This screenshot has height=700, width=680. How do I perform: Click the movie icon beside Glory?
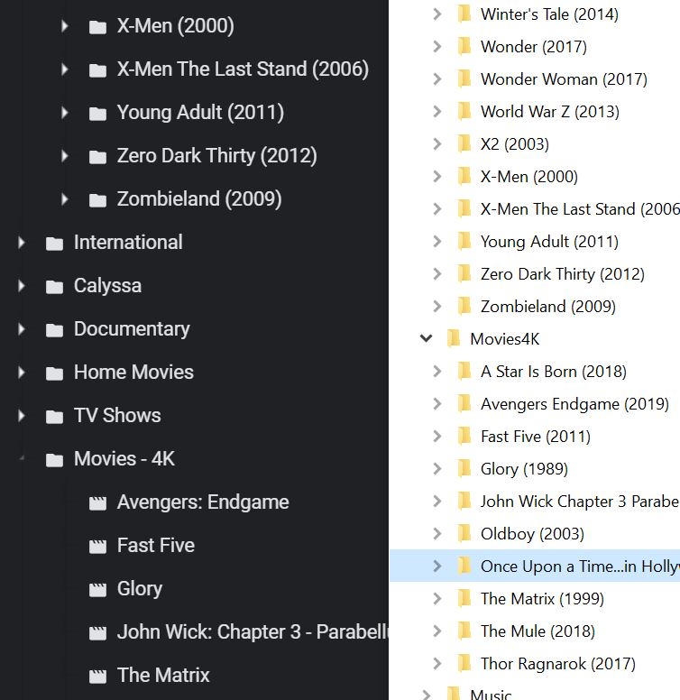pyautogui.click(x=98, y=590)
